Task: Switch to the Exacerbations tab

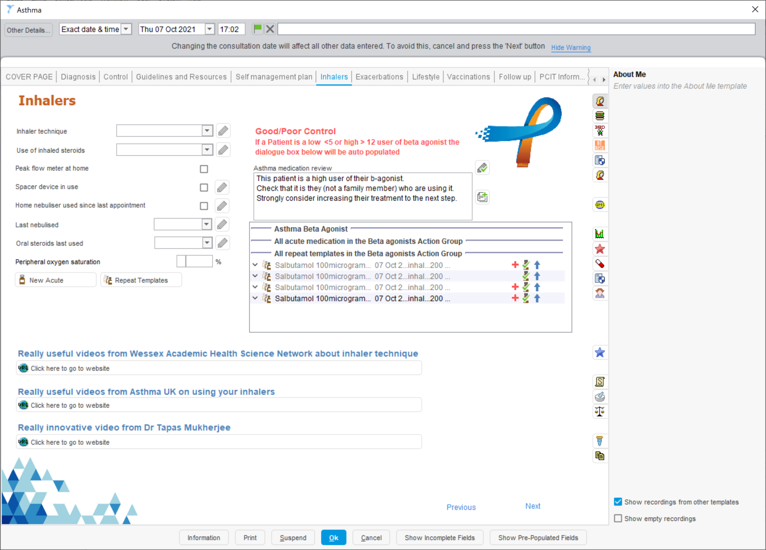Action: [379, 76]
